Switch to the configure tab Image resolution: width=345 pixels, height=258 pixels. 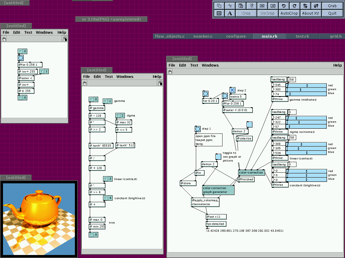[x=236, y=36]
